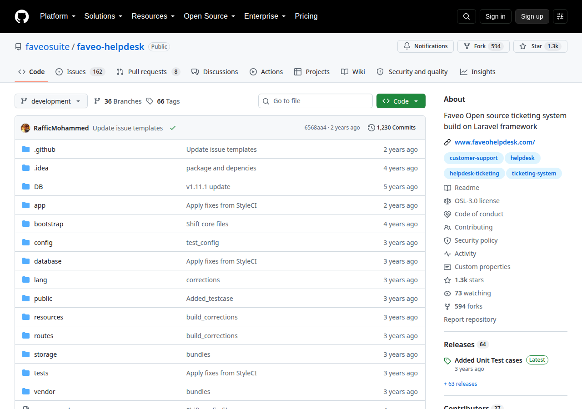Image resolution: width=582 pixels, height=409 pixels.
Task: Click the Sign in button
Action: pyautogui.click(x=496, y=16)
